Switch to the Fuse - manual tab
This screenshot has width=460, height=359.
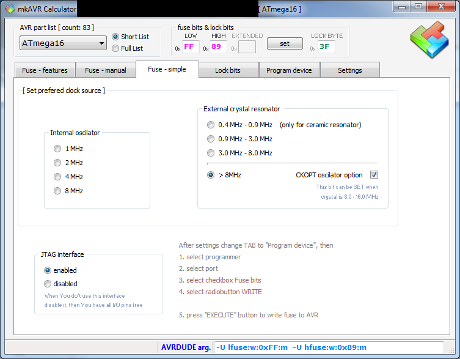click(106, 70)
